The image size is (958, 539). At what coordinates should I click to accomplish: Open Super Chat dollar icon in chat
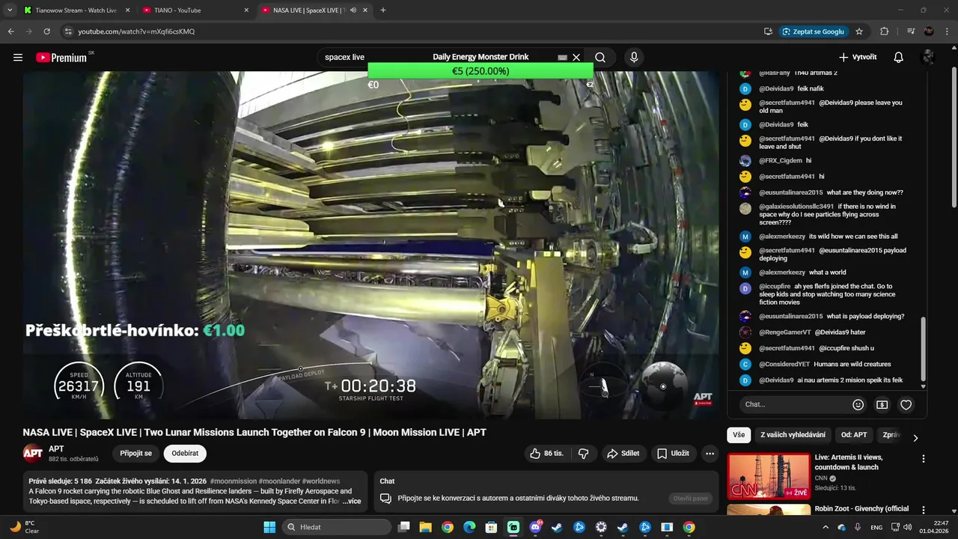[882, 404]
